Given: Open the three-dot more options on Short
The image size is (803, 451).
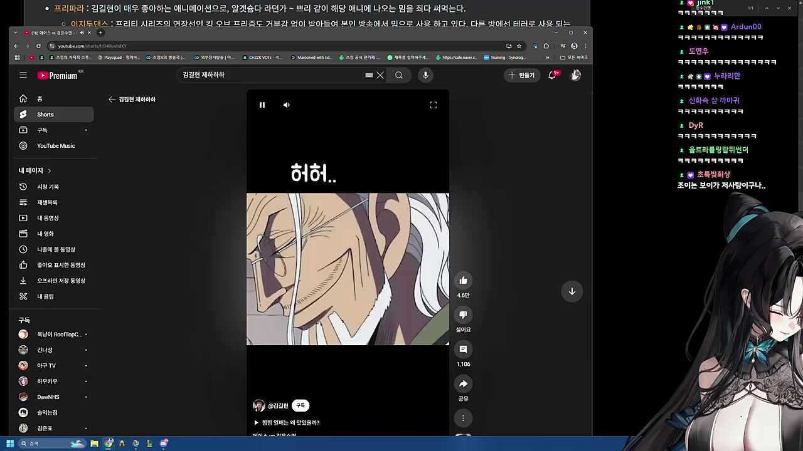Looking at the screenshot, I should (x=463, y=418).
